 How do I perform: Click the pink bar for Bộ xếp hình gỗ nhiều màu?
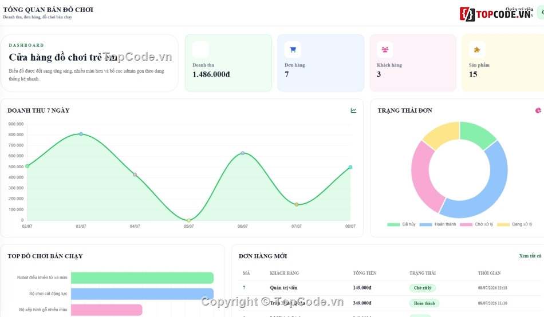107,310
